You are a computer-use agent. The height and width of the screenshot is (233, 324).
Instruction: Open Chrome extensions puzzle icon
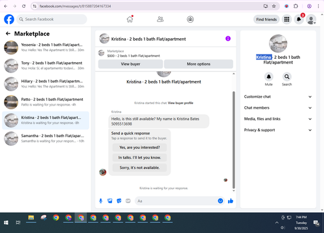(x=295, y=6)
